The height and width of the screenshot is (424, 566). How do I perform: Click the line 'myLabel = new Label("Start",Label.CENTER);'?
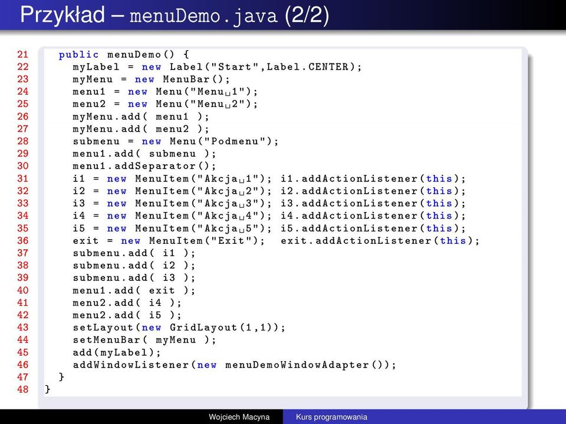(x=217, y=67)
